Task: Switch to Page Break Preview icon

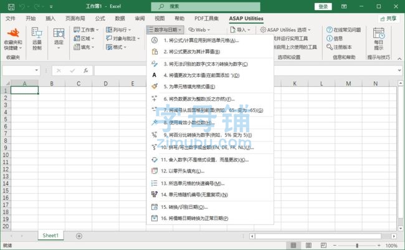Action: coord(323,246)
